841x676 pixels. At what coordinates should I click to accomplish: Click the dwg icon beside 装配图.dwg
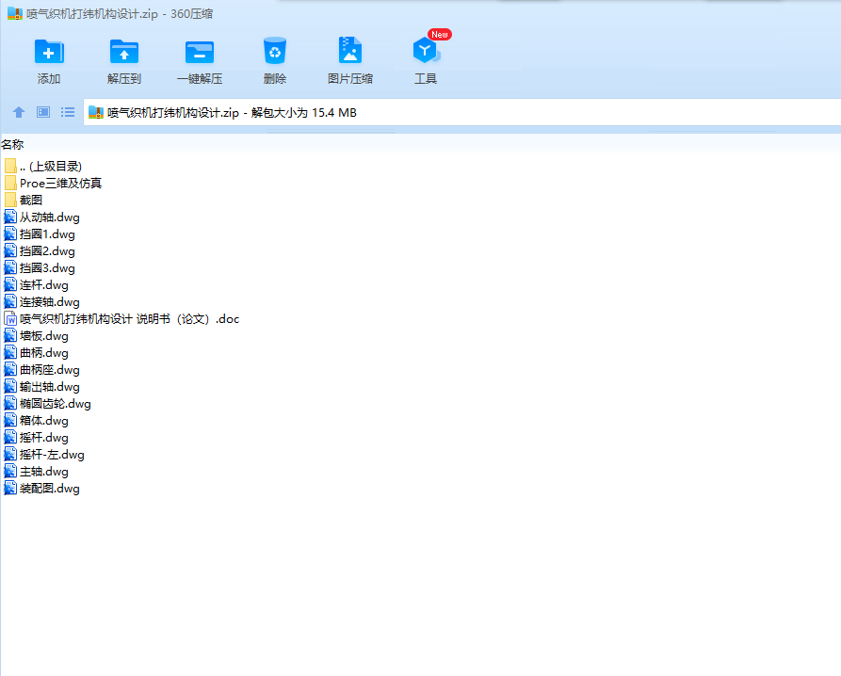click(x=10, y=489)
